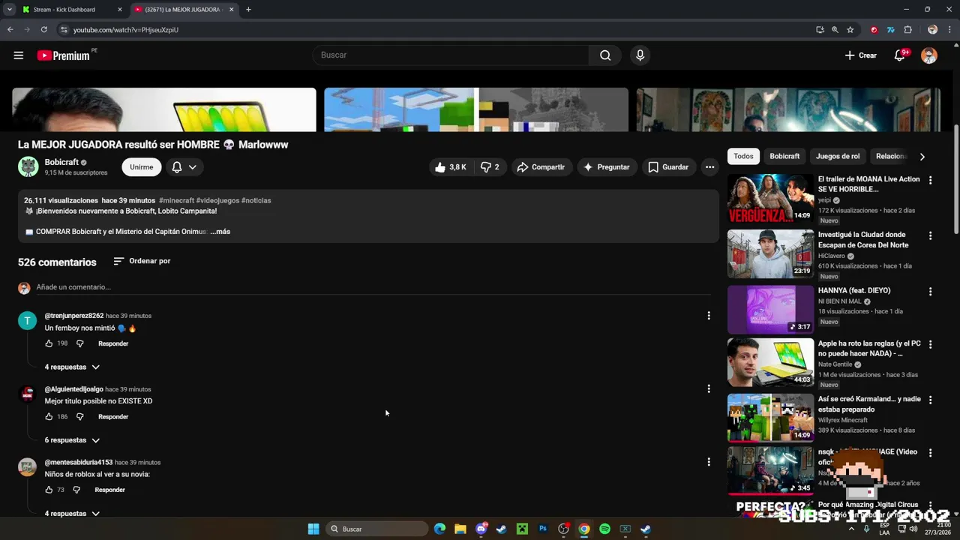Open Windows Start menu
Viewport: 960px width, 540px height.
point(313,529)
